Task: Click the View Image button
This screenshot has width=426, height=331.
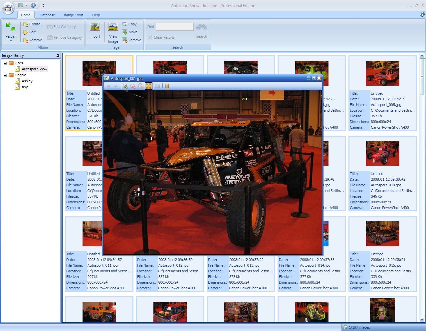Action: 113,33
